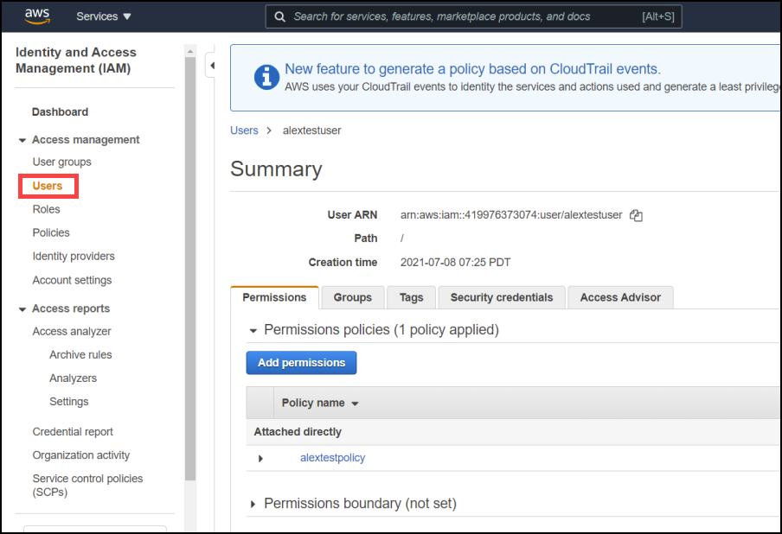Open Roles in the sidebar
782x534 pixels.
(47, 209)
